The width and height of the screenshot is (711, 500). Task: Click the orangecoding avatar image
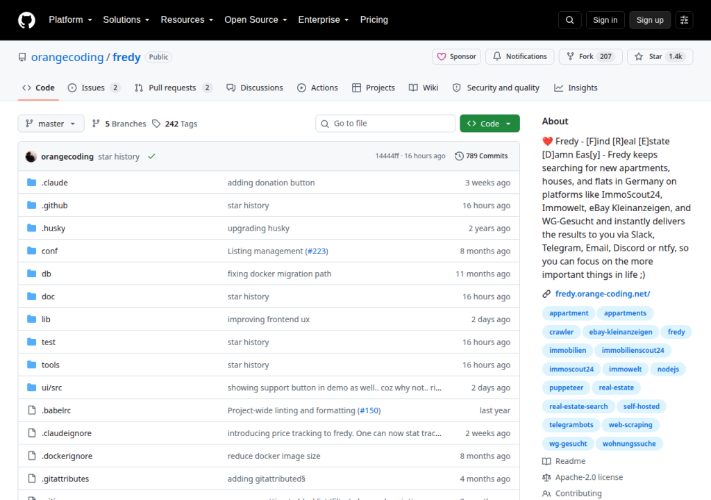[31, 156]
